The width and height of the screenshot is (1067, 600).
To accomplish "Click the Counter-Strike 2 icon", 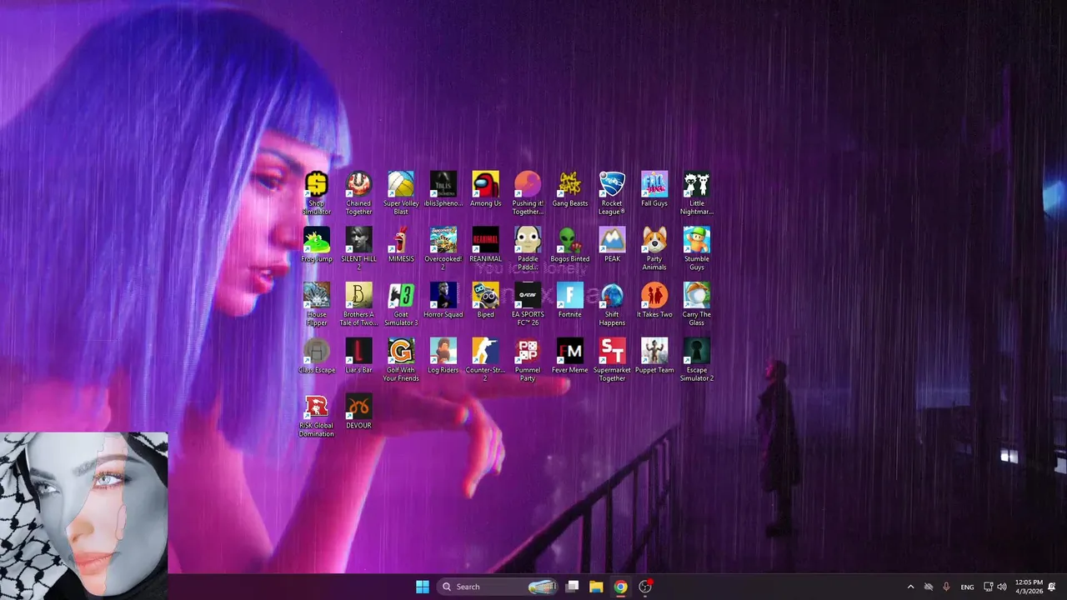I will pyautogui.click(x=485, y=360).
